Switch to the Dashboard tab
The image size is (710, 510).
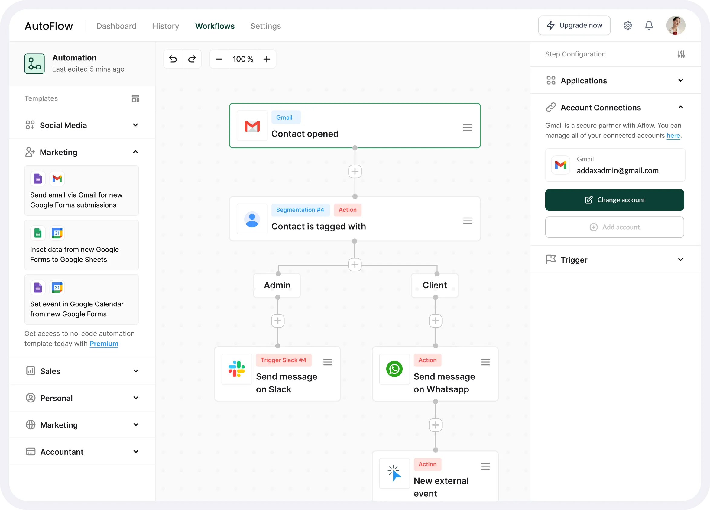coord(116,26)
